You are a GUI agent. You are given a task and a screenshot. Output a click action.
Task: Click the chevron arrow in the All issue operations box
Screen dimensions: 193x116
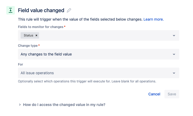(x=174, y=73)
